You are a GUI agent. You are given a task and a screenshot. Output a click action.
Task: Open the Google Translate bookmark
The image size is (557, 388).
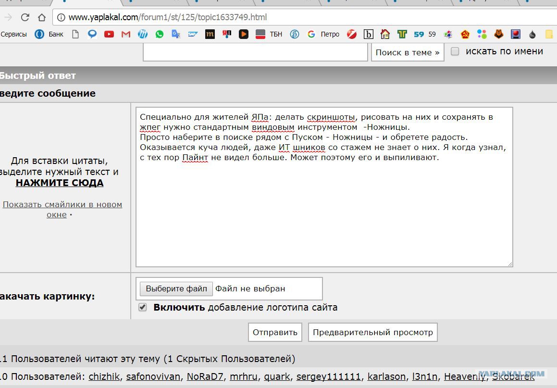click(x=176, y=34)
